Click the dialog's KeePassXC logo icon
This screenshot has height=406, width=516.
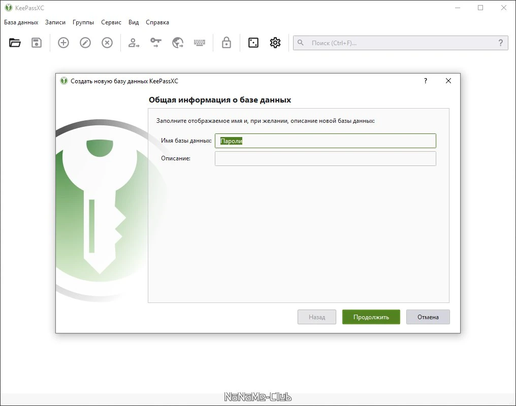(x=64, y=81)
